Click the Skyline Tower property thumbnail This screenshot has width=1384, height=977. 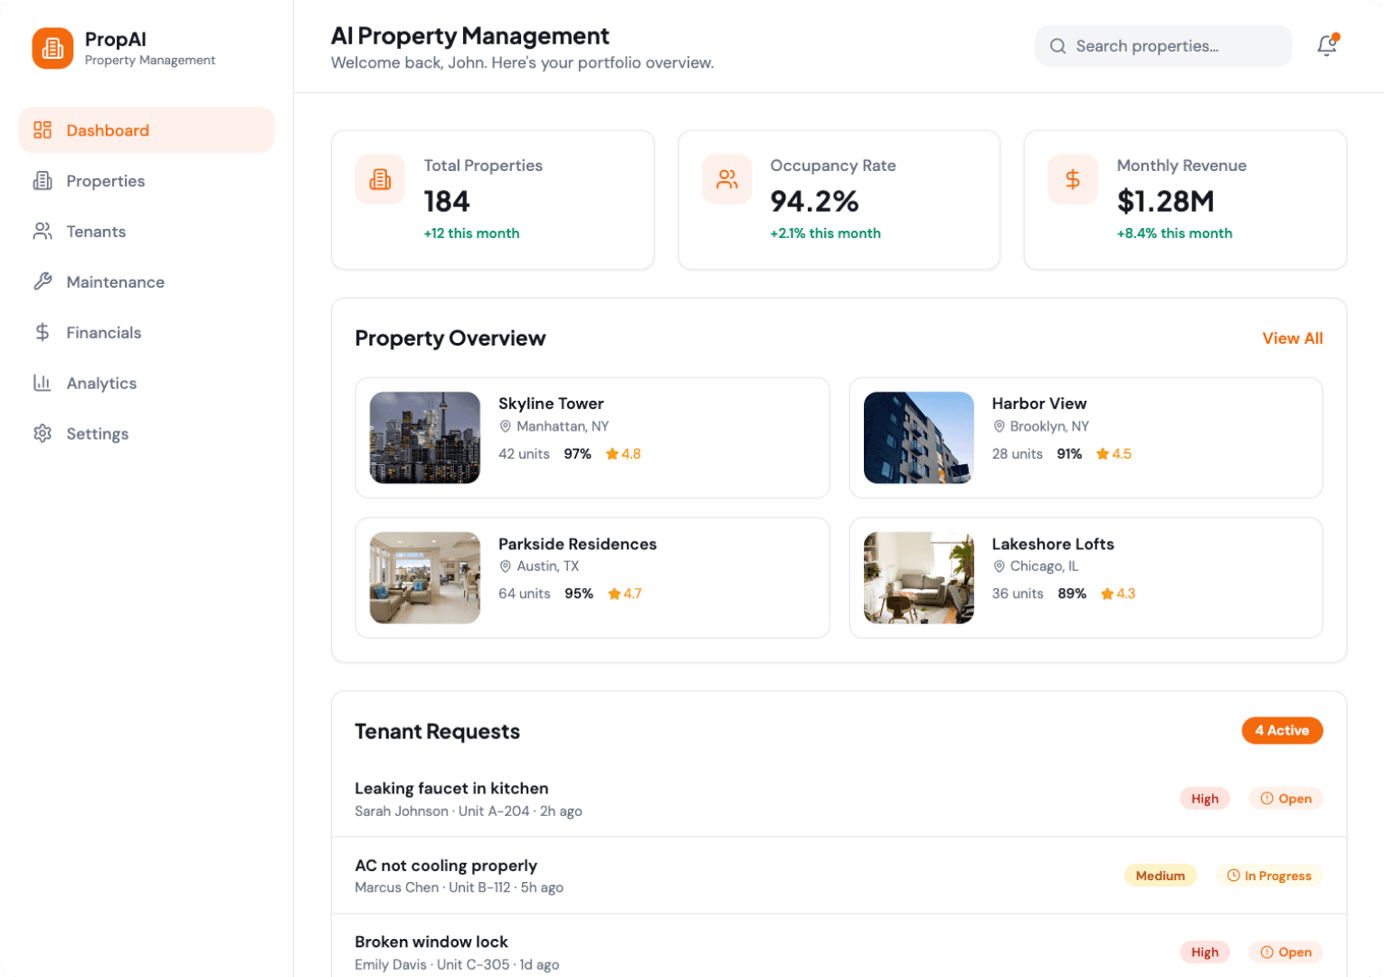(424, 438)
